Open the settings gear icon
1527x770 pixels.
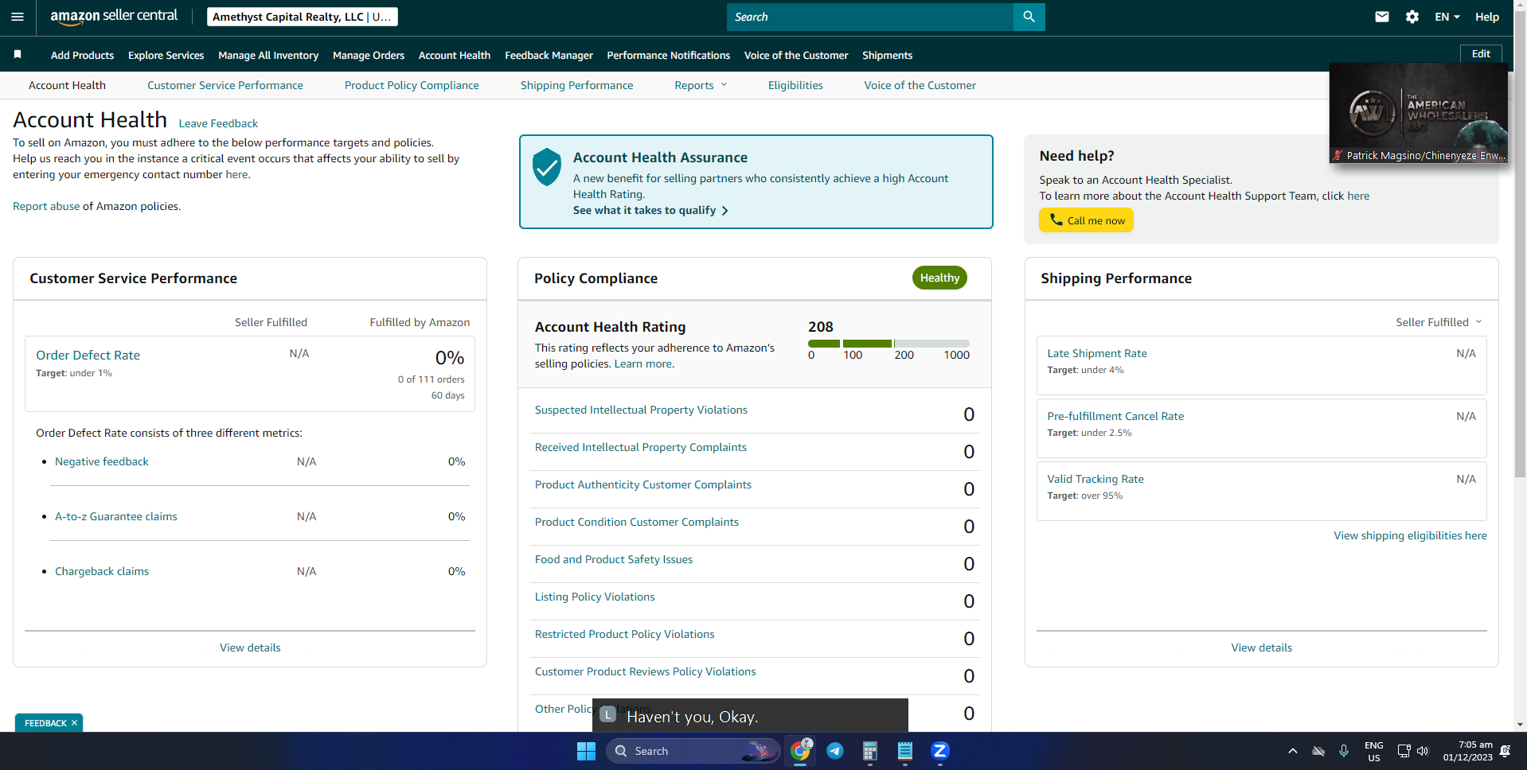click(x=1412, y=17)
